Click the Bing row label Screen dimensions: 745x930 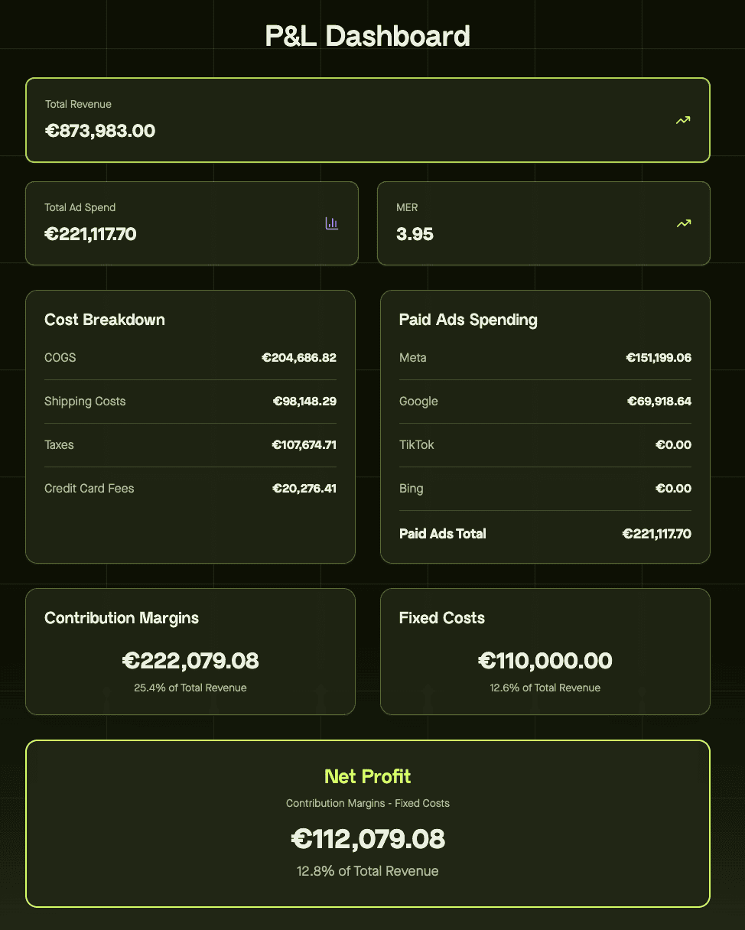click(x=412, y=488)
